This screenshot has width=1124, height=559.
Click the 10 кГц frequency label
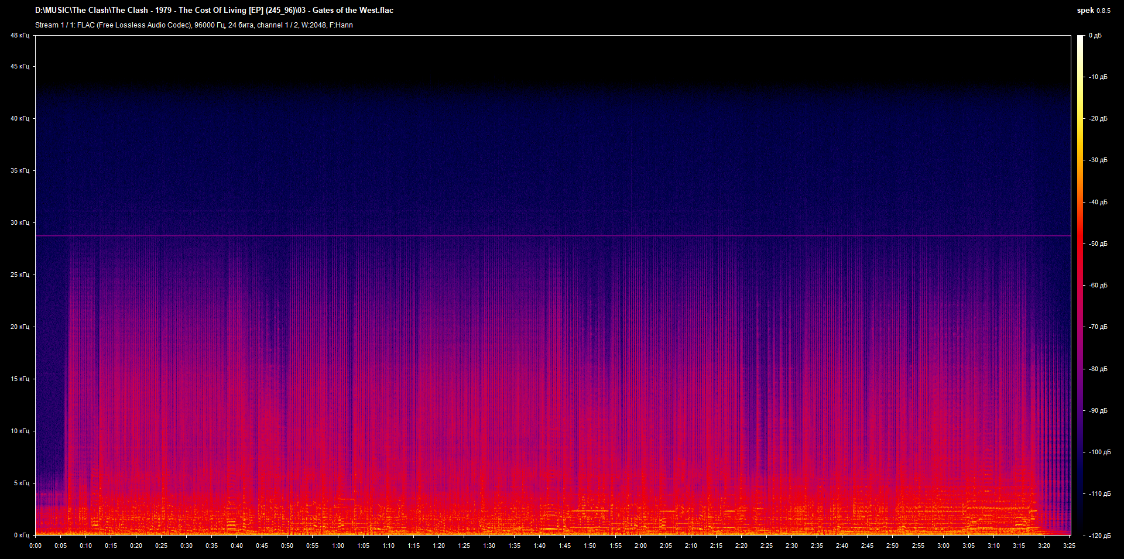click(x=19, y=430)
